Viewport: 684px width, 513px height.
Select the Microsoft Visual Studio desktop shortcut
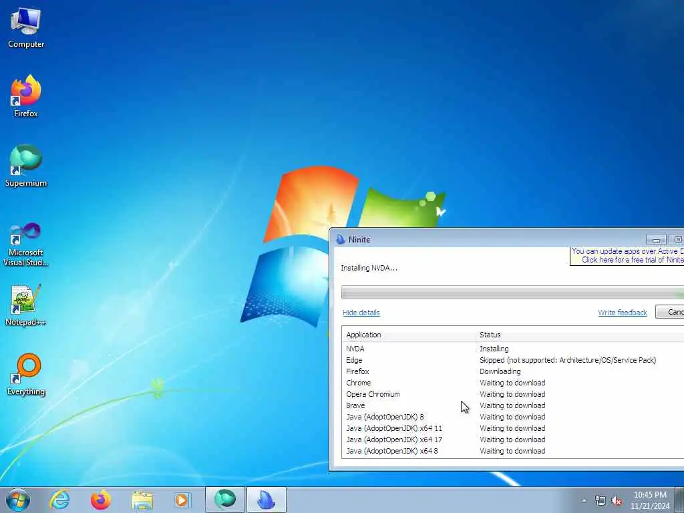pos(26,244)
